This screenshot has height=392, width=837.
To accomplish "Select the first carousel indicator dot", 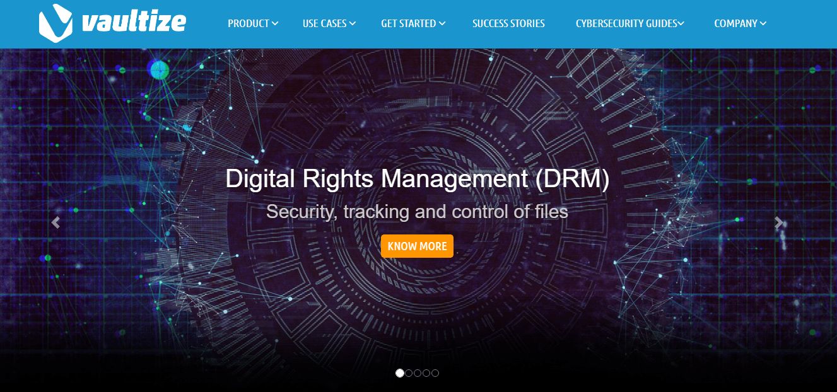I will [x=400, y=373].
